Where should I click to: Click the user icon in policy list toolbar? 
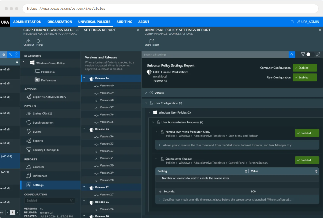(17, 55)
